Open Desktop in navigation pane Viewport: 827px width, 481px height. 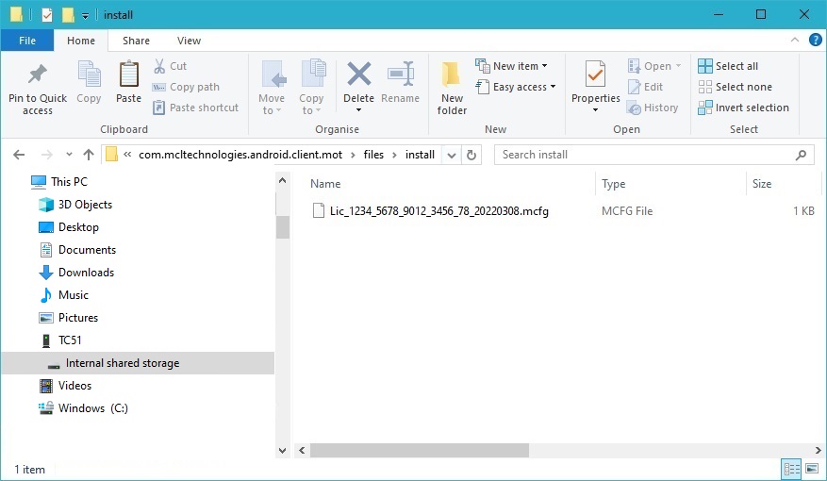[69, 227]
